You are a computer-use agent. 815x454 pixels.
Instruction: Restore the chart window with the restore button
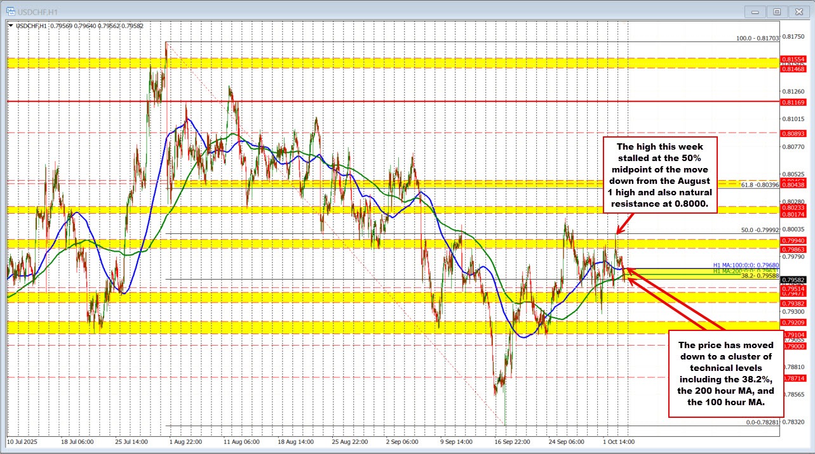click(776, 11)
